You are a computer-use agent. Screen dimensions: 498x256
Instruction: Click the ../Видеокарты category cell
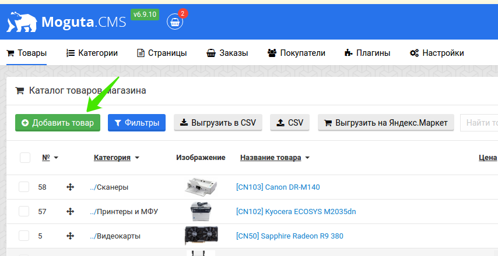115,236
